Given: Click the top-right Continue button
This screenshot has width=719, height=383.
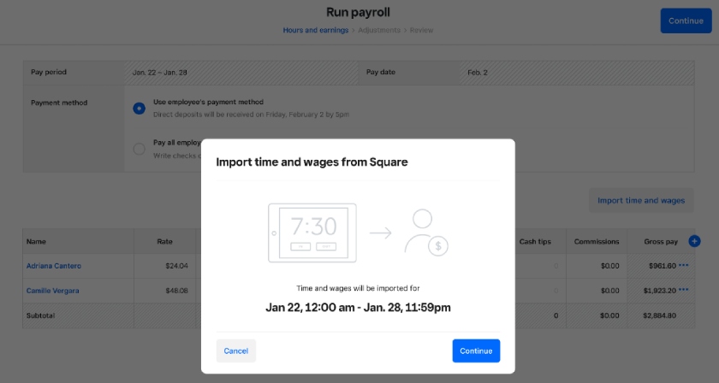Looking at the screenshot, I should click(x=686, y=21).
